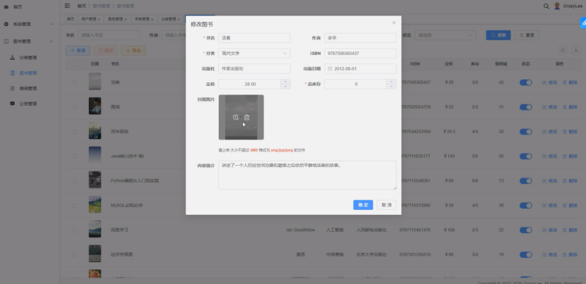The image size is (586, 284).
Task: Increase 定价 with the up stepper arrow
Action: coord(285,82)
